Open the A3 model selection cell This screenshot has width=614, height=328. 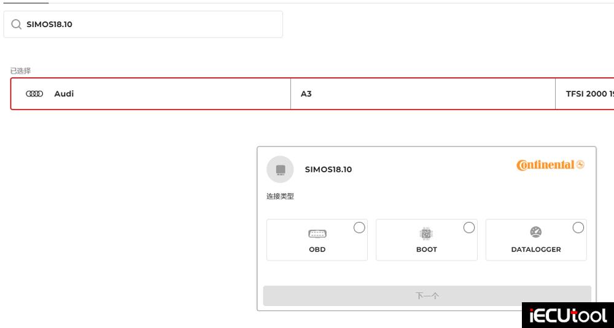click(x=422, y=94)
